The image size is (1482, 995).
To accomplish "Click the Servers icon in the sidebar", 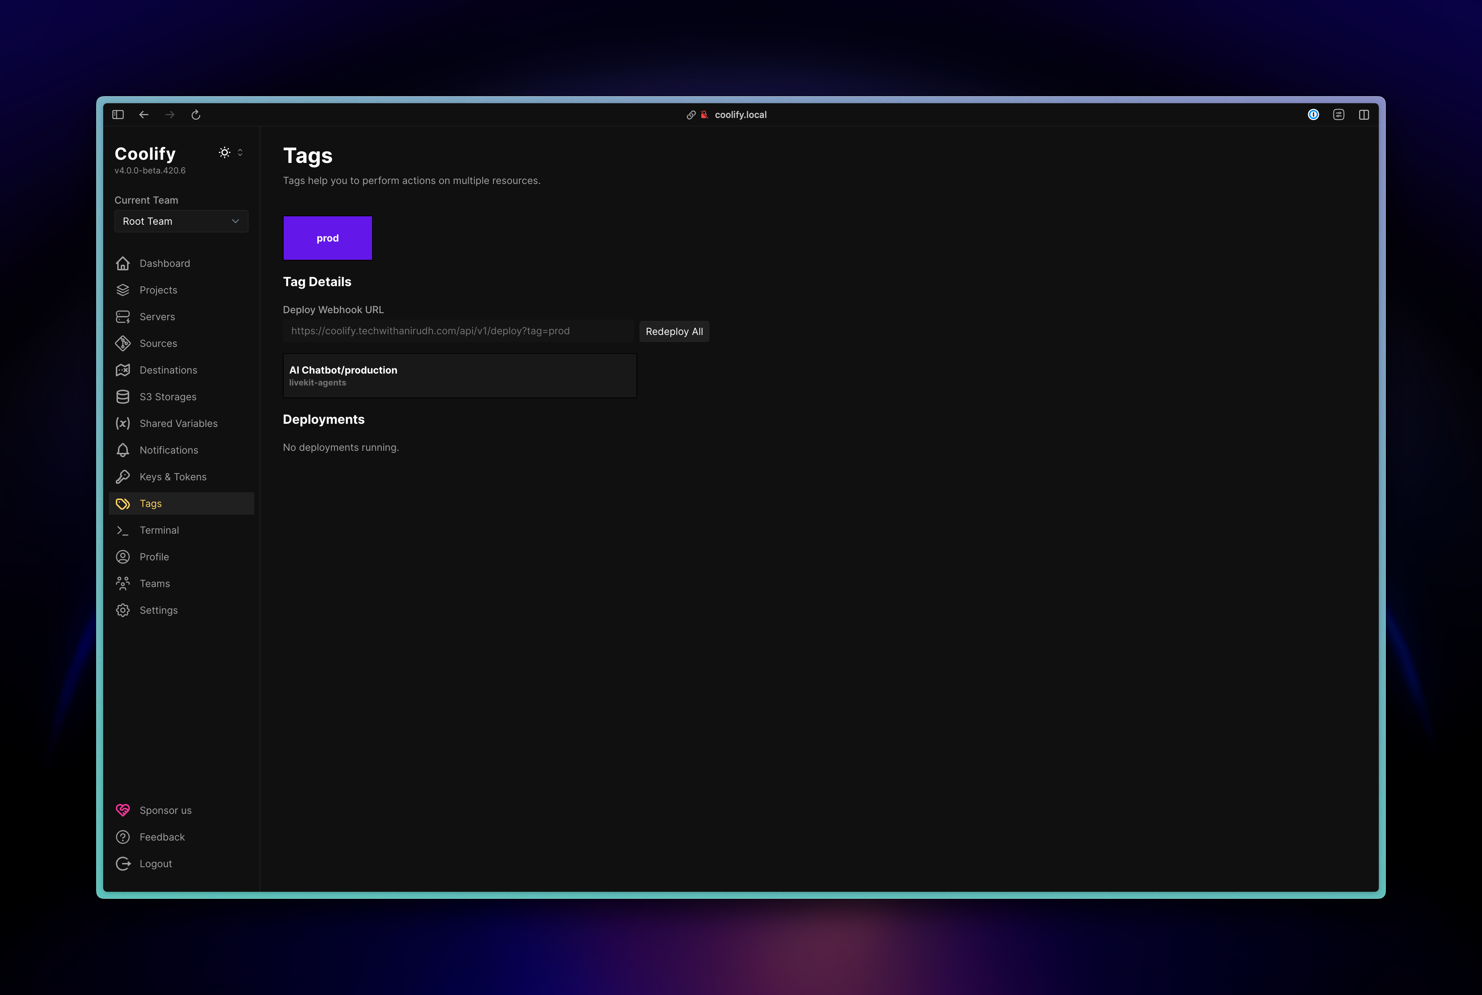I will point(123,317).
